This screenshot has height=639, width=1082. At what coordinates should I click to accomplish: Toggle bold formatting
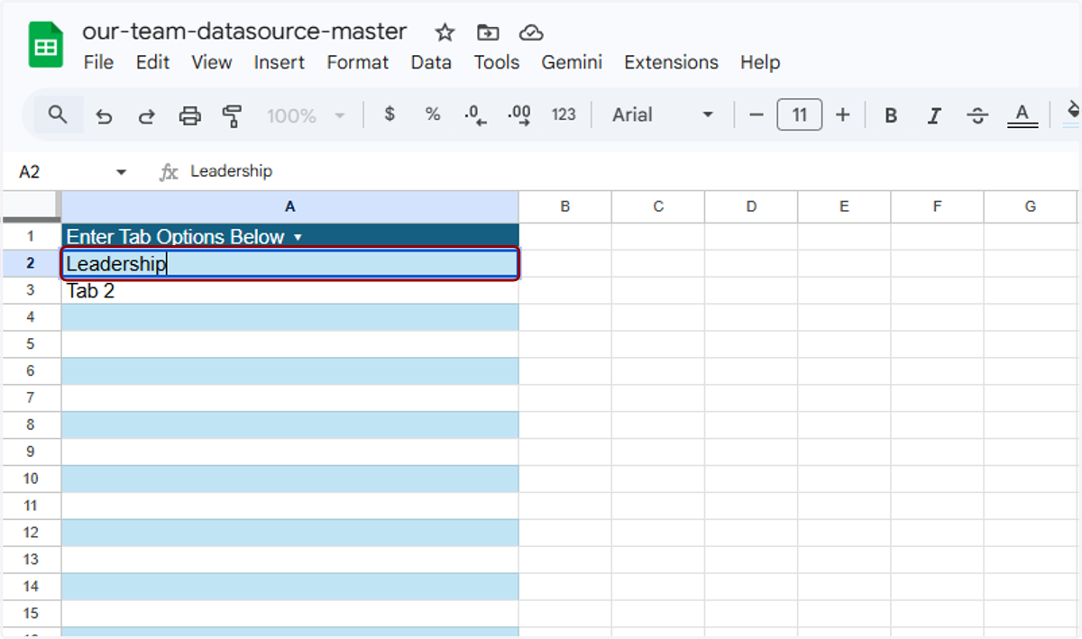(x=891, y=115)
